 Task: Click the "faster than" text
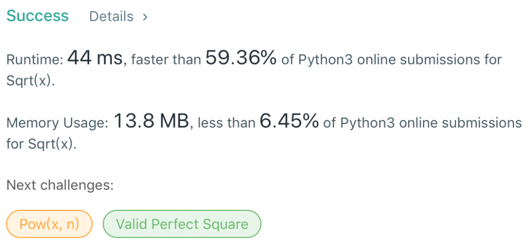coord(165,59)
